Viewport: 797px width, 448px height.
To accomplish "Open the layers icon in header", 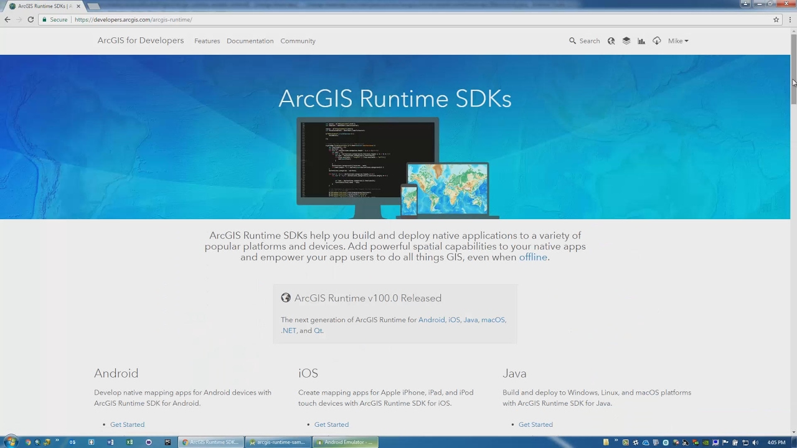I will pos(626,41).
